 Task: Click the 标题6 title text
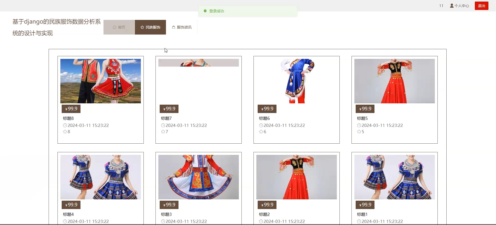[x=264, y=119]
